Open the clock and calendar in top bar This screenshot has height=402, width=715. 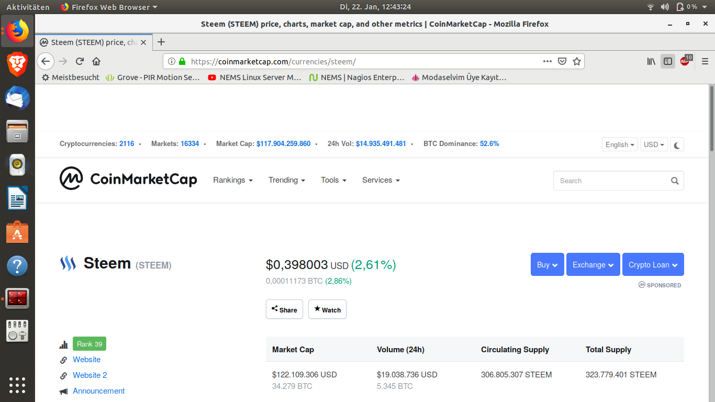375,7
